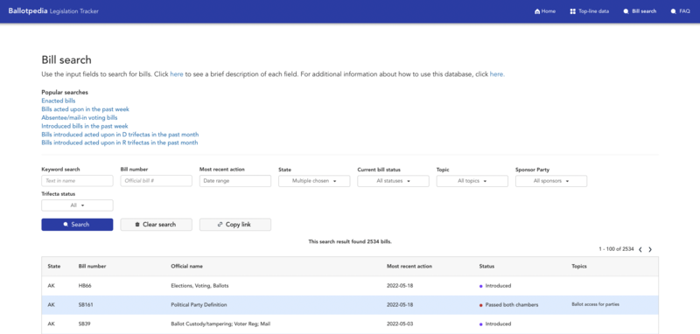Open the Current bill status dropdown
The width and height of the screenshot is (700, 334).
(393, 181)
